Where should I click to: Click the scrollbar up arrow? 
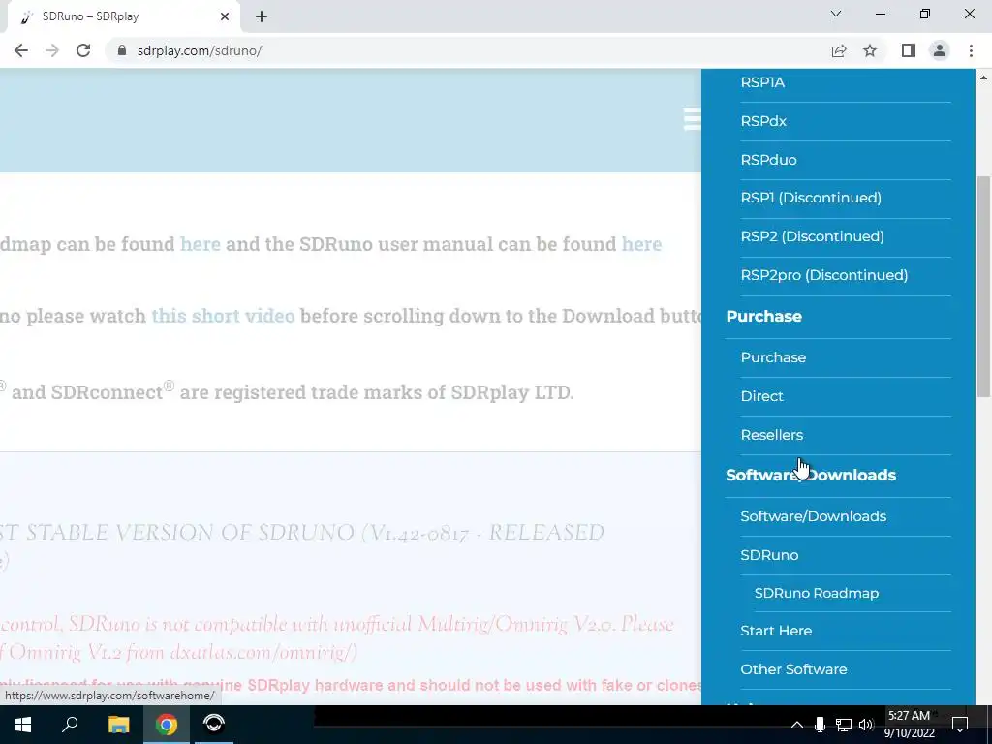click(x=983, y=77)
